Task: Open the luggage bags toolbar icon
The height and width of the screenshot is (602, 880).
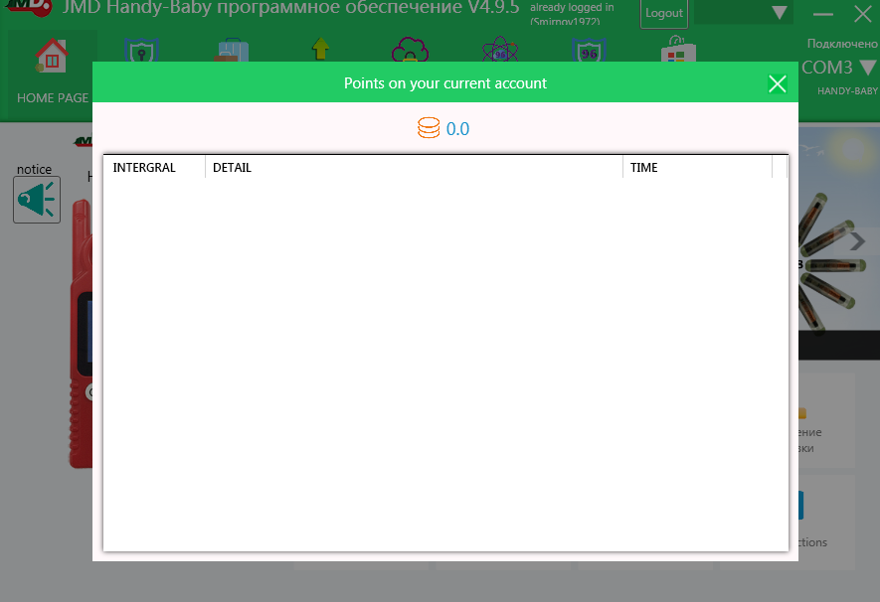Action: 231,50
